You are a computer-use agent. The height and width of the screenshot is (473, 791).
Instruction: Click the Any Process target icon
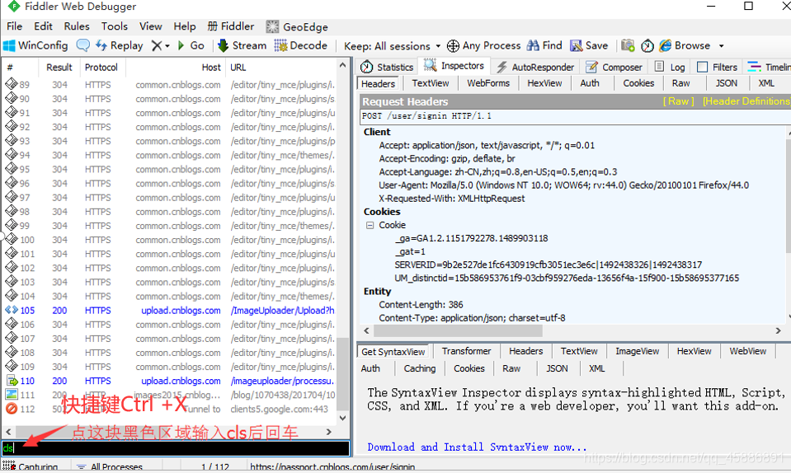(453, 46)
